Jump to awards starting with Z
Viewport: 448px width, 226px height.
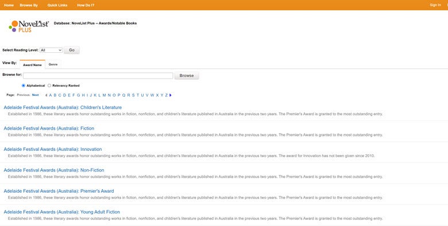(167, 95)
